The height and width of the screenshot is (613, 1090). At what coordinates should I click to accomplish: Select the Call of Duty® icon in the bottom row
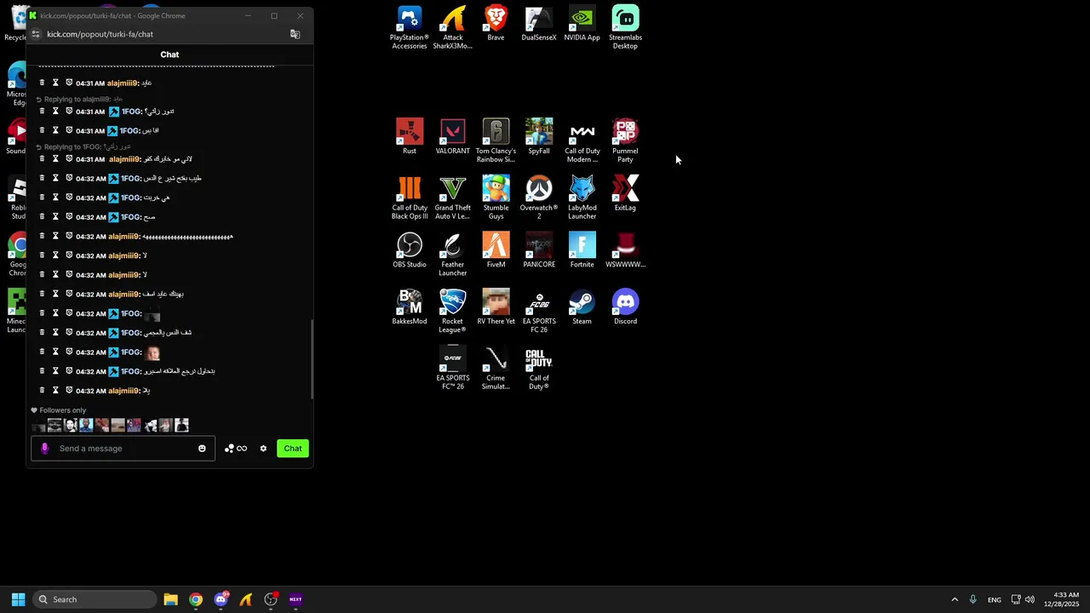pyautogui.click(x=539, y=368)
